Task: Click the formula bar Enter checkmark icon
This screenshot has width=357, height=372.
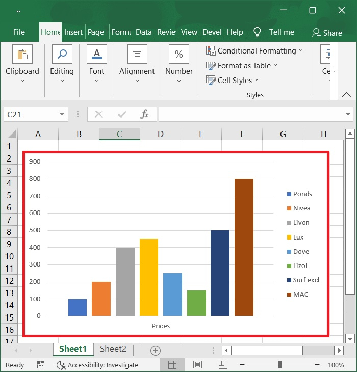Action: (122, 115)
